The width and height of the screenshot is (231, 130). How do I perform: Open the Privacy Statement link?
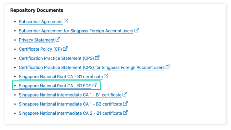tap(37, 40)
